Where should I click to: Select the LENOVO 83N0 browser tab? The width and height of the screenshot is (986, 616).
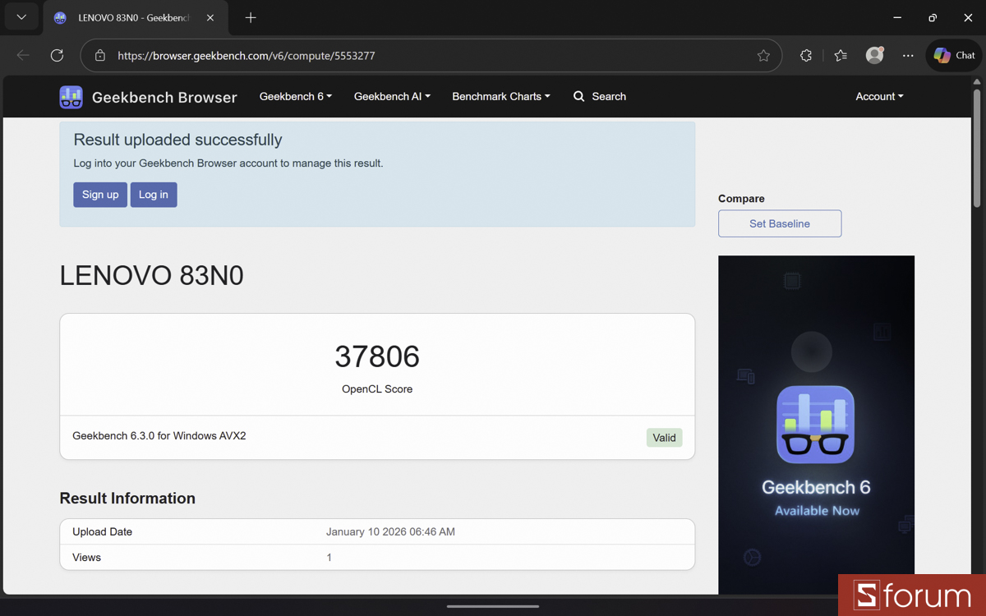pos(131,17)
